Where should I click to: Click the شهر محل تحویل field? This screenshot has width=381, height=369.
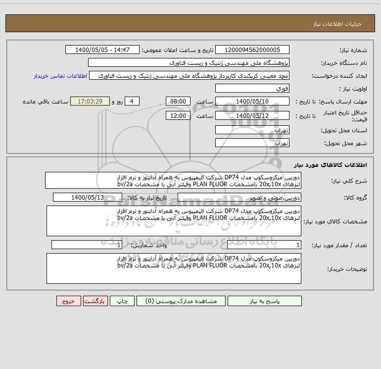tap(252, 143)
